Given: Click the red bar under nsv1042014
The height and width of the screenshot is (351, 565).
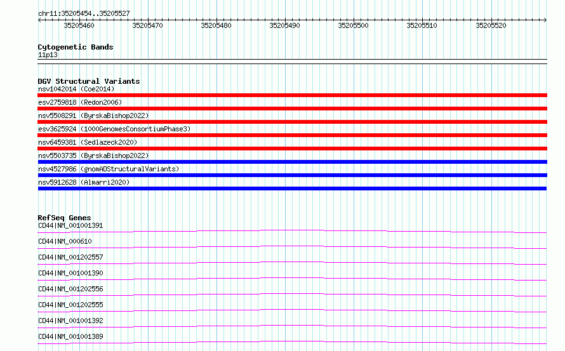Looking at the screenshot, I should tap(292, 95).
